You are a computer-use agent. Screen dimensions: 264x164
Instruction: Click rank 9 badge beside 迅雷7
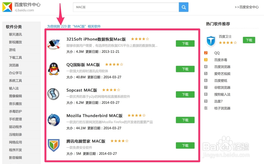(206, 101)
